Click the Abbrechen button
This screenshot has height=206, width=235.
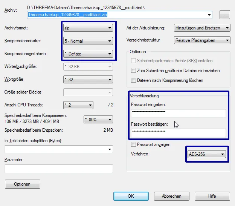pos(171,196)
